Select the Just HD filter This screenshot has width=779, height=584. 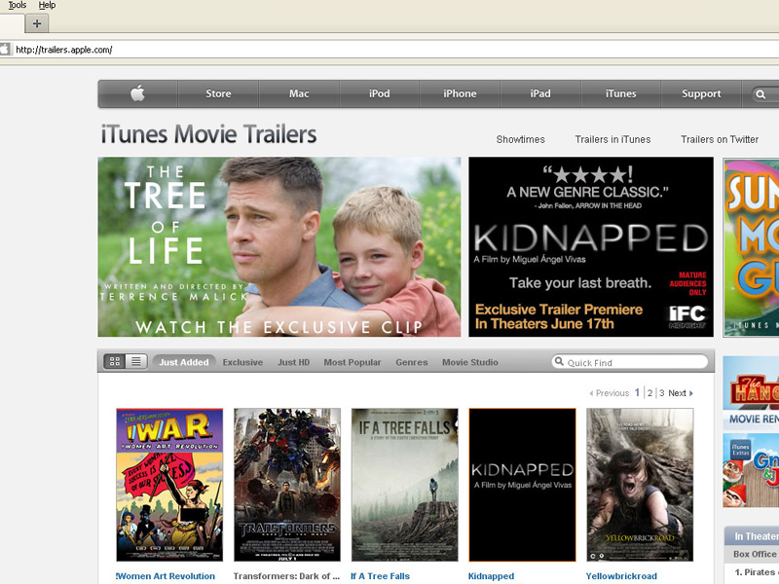(x=294, y=362)
